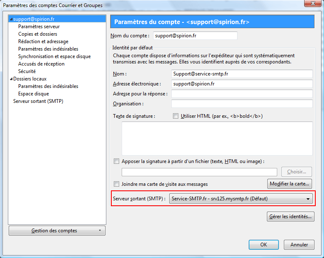Toggle the Utiliser HTML checkbox
This screenshot has height=258, width=324.
[x=175, y=116]
